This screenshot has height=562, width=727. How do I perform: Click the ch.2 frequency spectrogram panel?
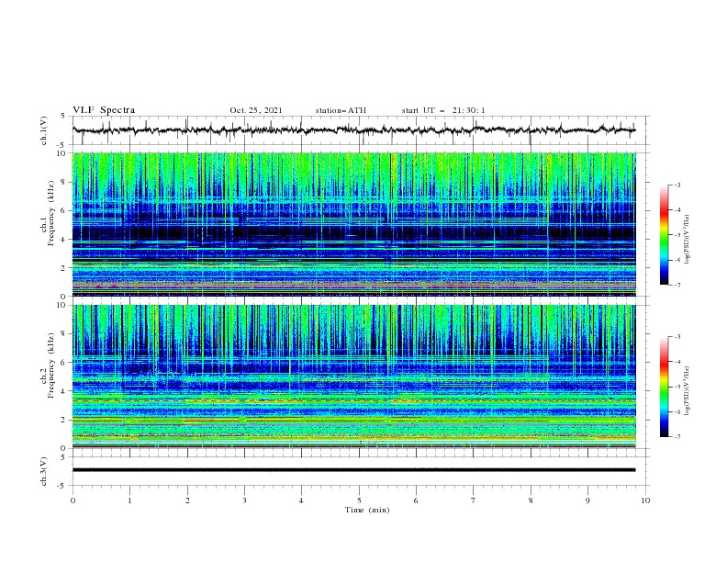(x=353, y=377)
